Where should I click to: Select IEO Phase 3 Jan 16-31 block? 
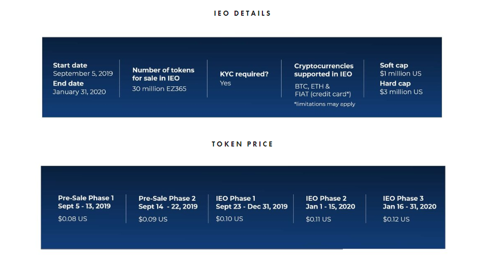click(410, 209)
